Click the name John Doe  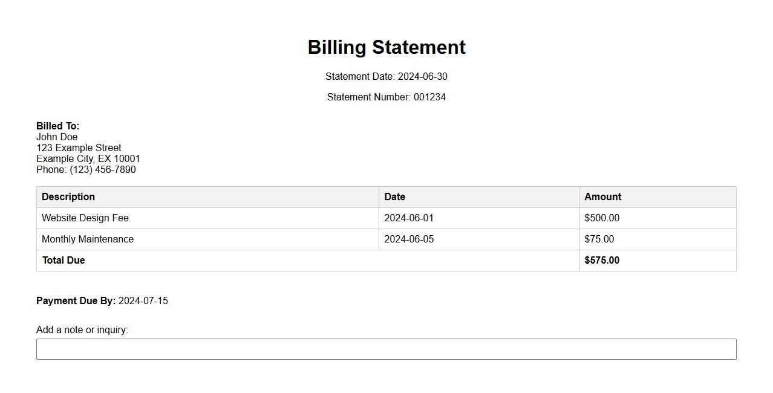[57, 137]
